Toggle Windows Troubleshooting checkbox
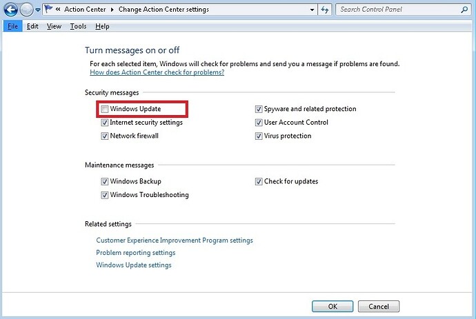The image size is (476, 319). click(104, 195)
